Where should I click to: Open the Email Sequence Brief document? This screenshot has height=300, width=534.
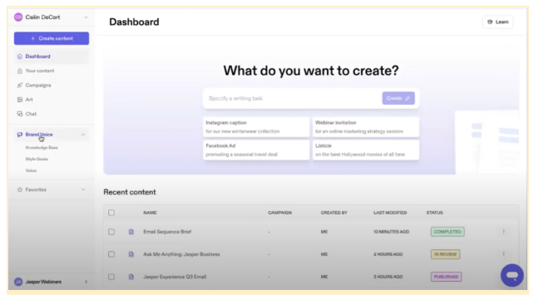(167, 232)
